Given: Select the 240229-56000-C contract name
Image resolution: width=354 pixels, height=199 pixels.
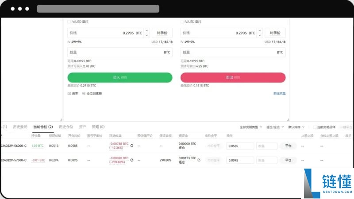Looking at the screenshot, I should coord(14,146).
